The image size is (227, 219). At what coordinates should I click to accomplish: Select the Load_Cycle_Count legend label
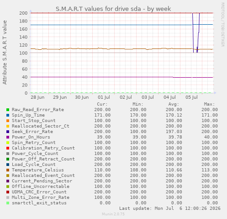tap(34, 165)
